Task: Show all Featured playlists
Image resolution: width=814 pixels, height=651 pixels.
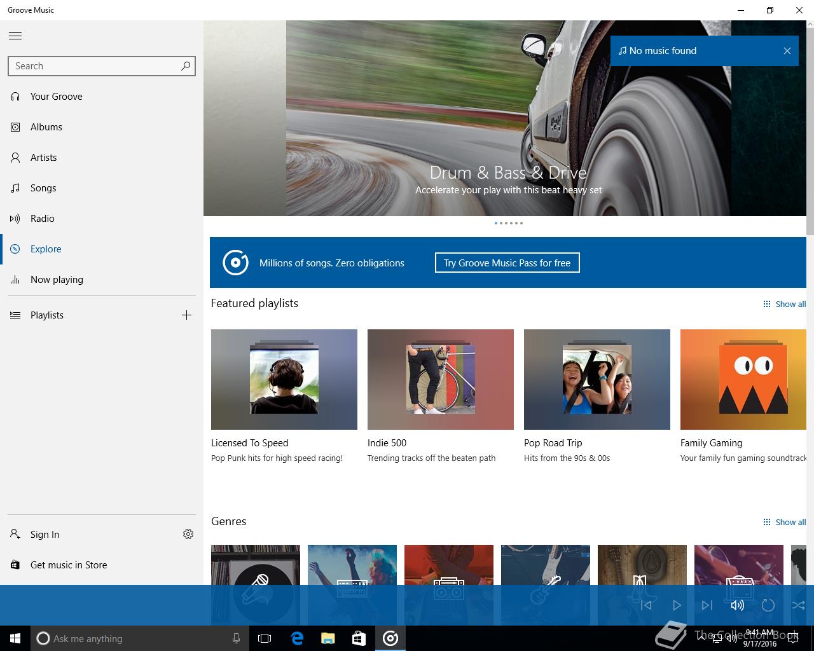Action: [784, 305]
